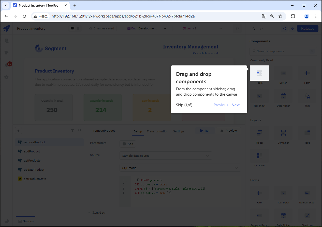Viewport: 322px width, 227px height.
Task: Click Next in the tour popup
Action: coord(236,105)
